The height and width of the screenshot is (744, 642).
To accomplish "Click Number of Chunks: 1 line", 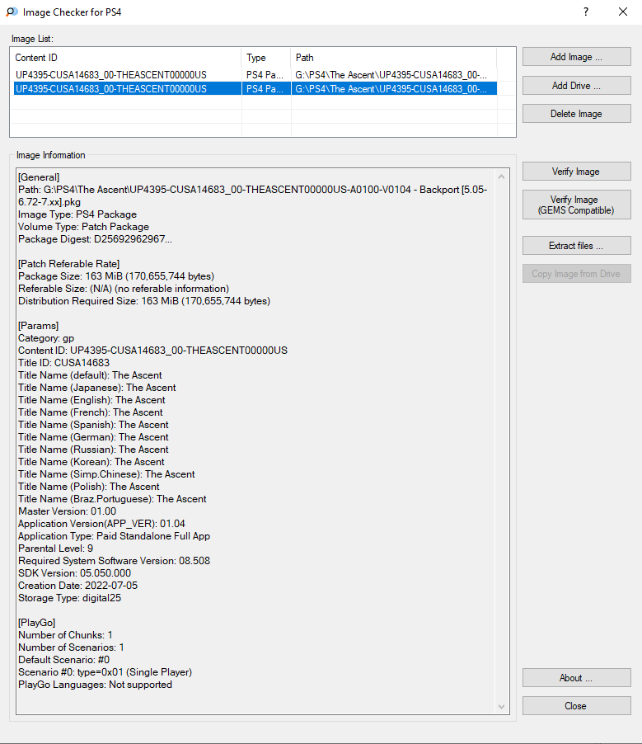I will coord(65,635).
